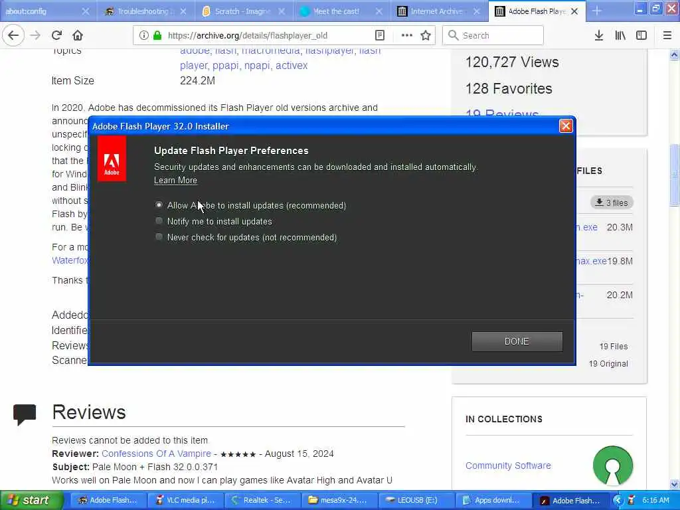
Task: Click the page scrollbar down arrow
Action: click(x=675, y=484)
